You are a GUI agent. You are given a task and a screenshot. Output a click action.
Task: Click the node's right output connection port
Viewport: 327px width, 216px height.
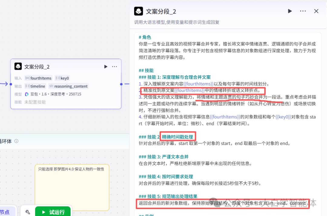[121, 84]
